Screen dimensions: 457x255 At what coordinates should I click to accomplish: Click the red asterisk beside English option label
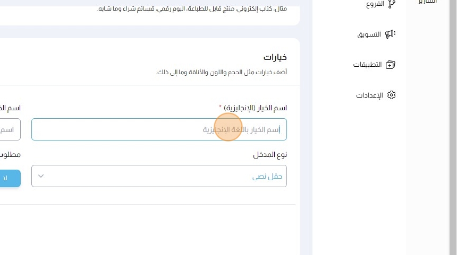tap(220, 107)
